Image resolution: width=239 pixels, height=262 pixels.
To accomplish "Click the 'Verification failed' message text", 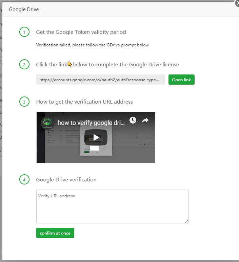I will click(x=93, y=45).
